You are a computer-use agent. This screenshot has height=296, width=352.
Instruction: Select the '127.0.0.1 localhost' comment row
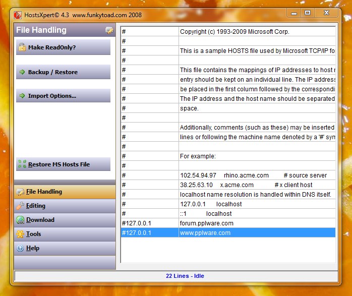pos(228,204)
